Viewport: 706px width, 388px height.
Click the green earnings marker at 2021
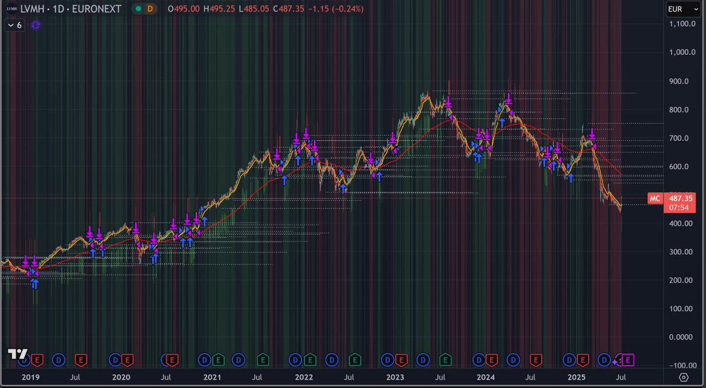[x=218, y=359]
